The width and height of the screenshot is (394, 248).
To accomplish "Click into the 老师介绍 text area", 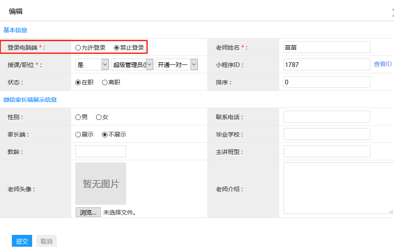I will 338,188.
